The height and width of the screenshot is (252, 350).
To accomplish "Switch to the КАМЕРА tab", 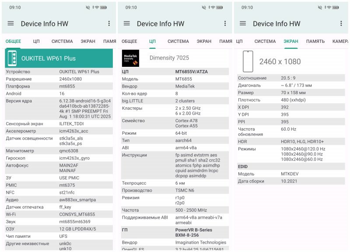I will click(x=340, y=42).
